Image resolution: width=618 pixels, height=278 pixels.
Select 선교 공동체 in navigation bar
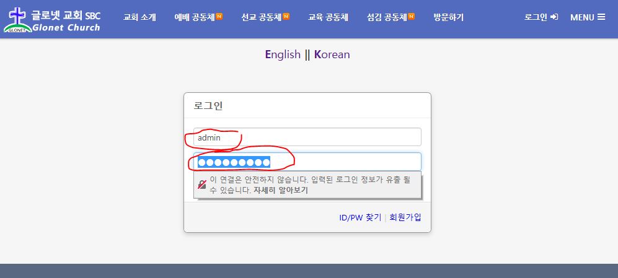click(261, 17)
